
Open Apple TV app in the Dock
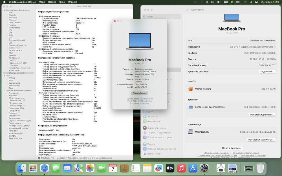(170, 168)
